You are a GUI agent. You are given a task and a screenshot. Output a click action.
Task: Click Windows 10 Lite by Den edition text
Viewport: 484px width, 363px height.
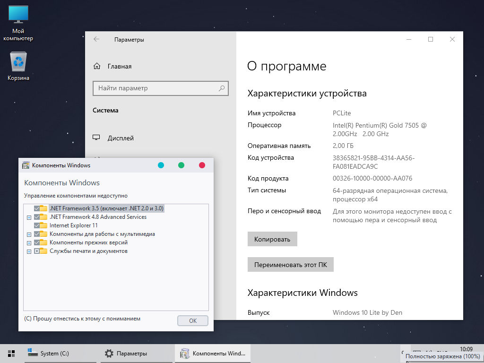point(367,313)
